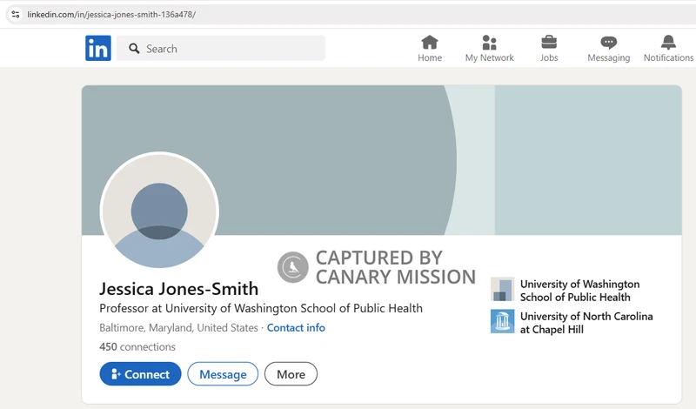Click the profile banner background image
Image resolution: width=696 pixels, height=409 pixels.
coord(382,160)
